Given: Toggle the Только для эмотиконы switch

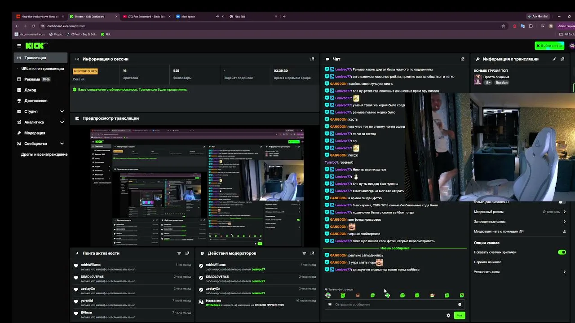Looking at the screenshot, I should (x=561, y=202).
